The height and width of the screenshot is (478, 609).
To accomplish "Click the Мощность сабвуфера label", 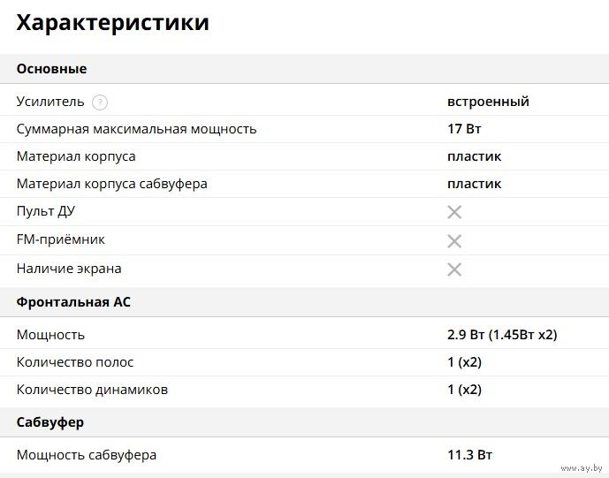I will pyautogui.click(x=87, y=455).
